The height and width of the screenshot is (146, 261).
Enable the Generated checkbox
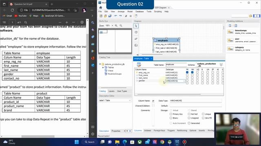pos(189,123)
